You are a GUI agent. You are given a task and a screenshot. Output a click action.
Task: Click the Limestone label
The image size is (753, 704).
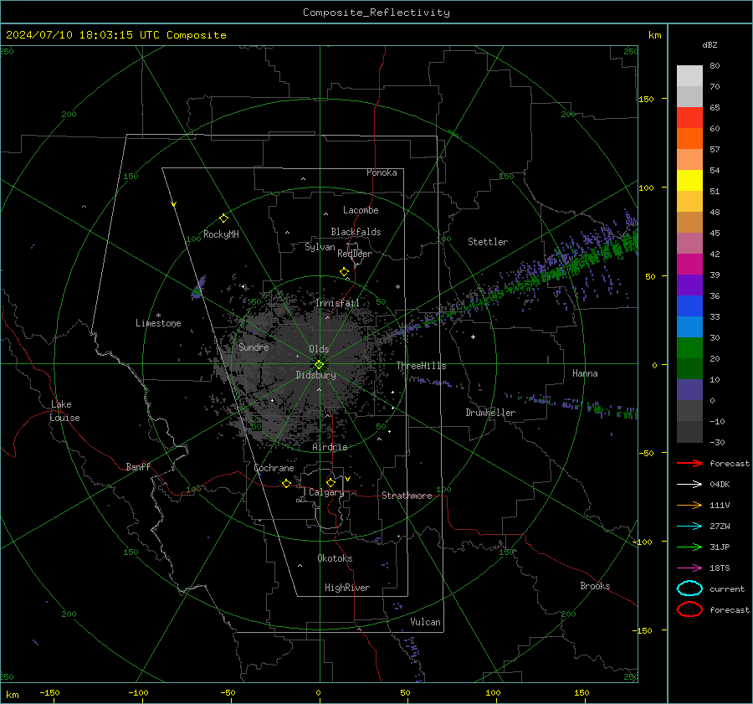pos(158,323)
